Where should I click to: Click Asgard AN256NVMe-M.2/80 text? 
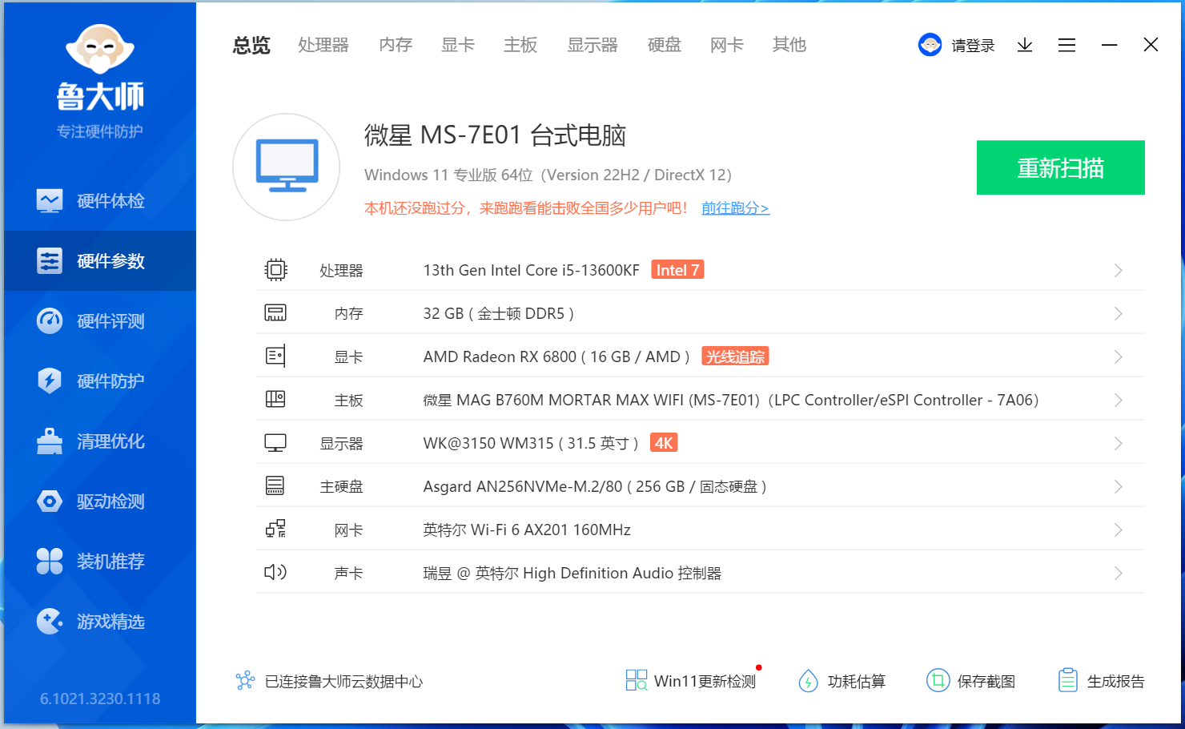coord(522,487)
